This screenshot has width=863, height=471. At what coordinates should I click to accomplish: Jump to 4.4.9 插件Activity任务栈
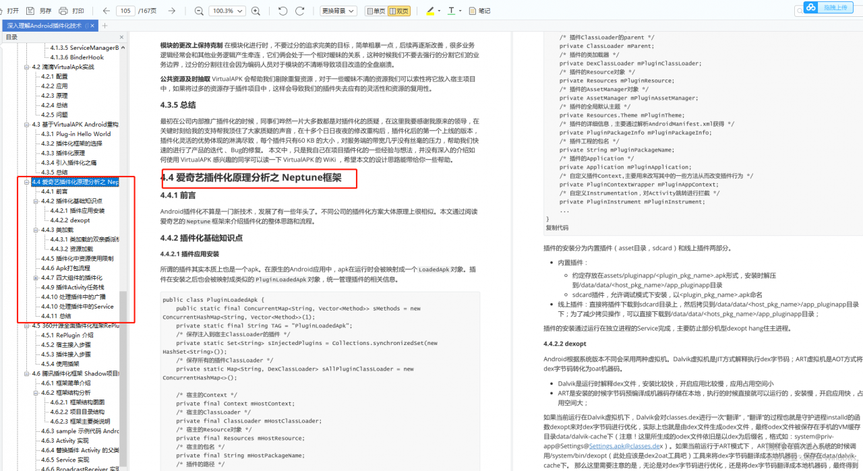click(x=73, y=287)
